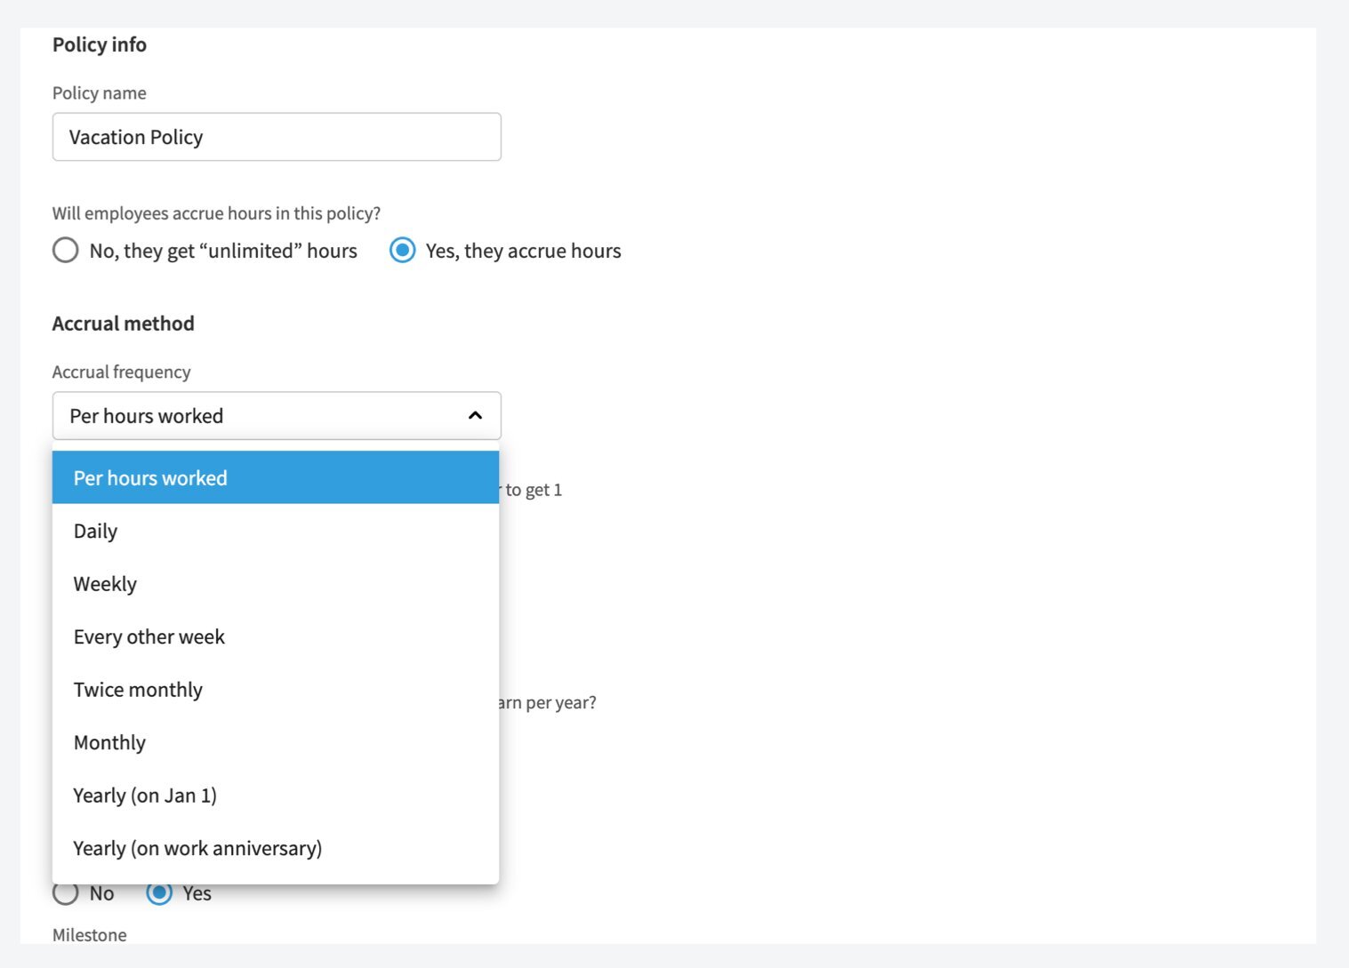Click the "Accrual method" section heading
Image resolution: width=1349 pixels, height=968 pixels.
(x=123, y=324)
